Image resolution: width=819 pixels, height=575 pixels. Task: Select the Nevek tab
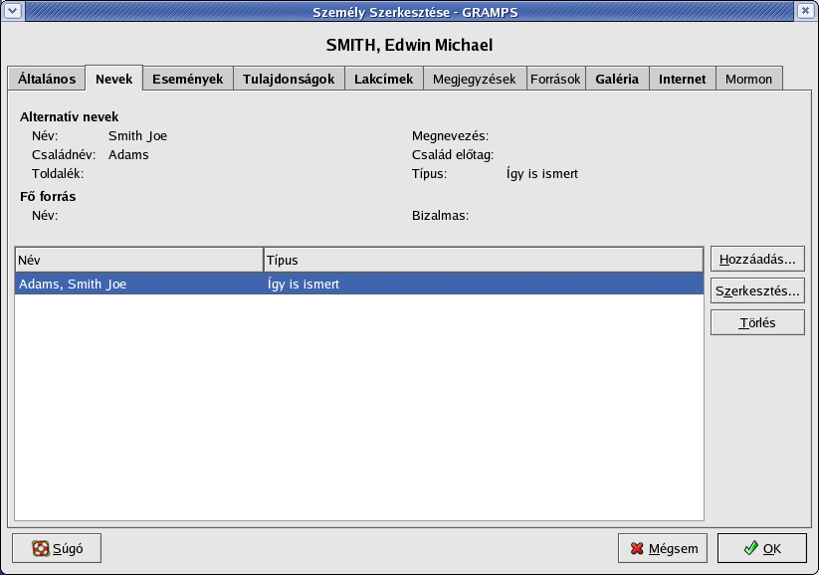113,79
